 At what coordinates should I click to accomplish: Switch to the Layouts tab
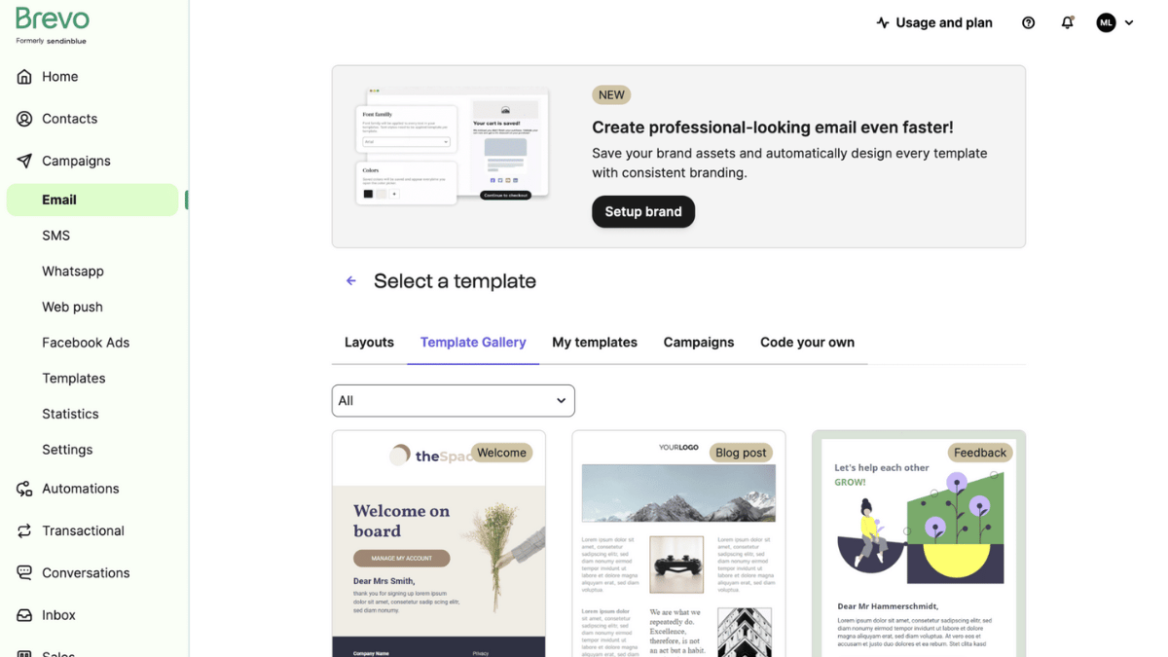click(369, 343)
